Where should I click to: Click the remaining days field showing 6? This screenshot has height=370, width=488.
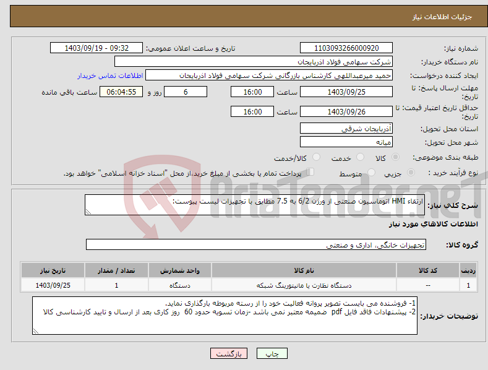coord(186,92)
